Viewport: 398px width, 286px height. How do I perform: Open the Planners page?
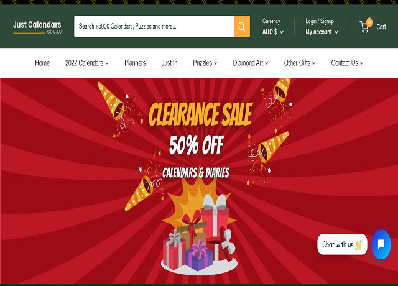[135, 63]
